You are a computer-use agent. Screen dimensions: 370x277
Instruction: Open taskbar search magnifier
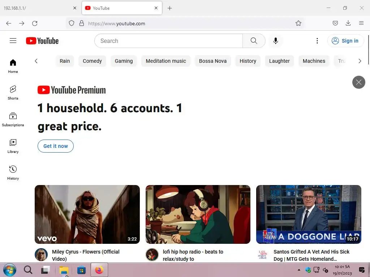click(x=28, y=270)
